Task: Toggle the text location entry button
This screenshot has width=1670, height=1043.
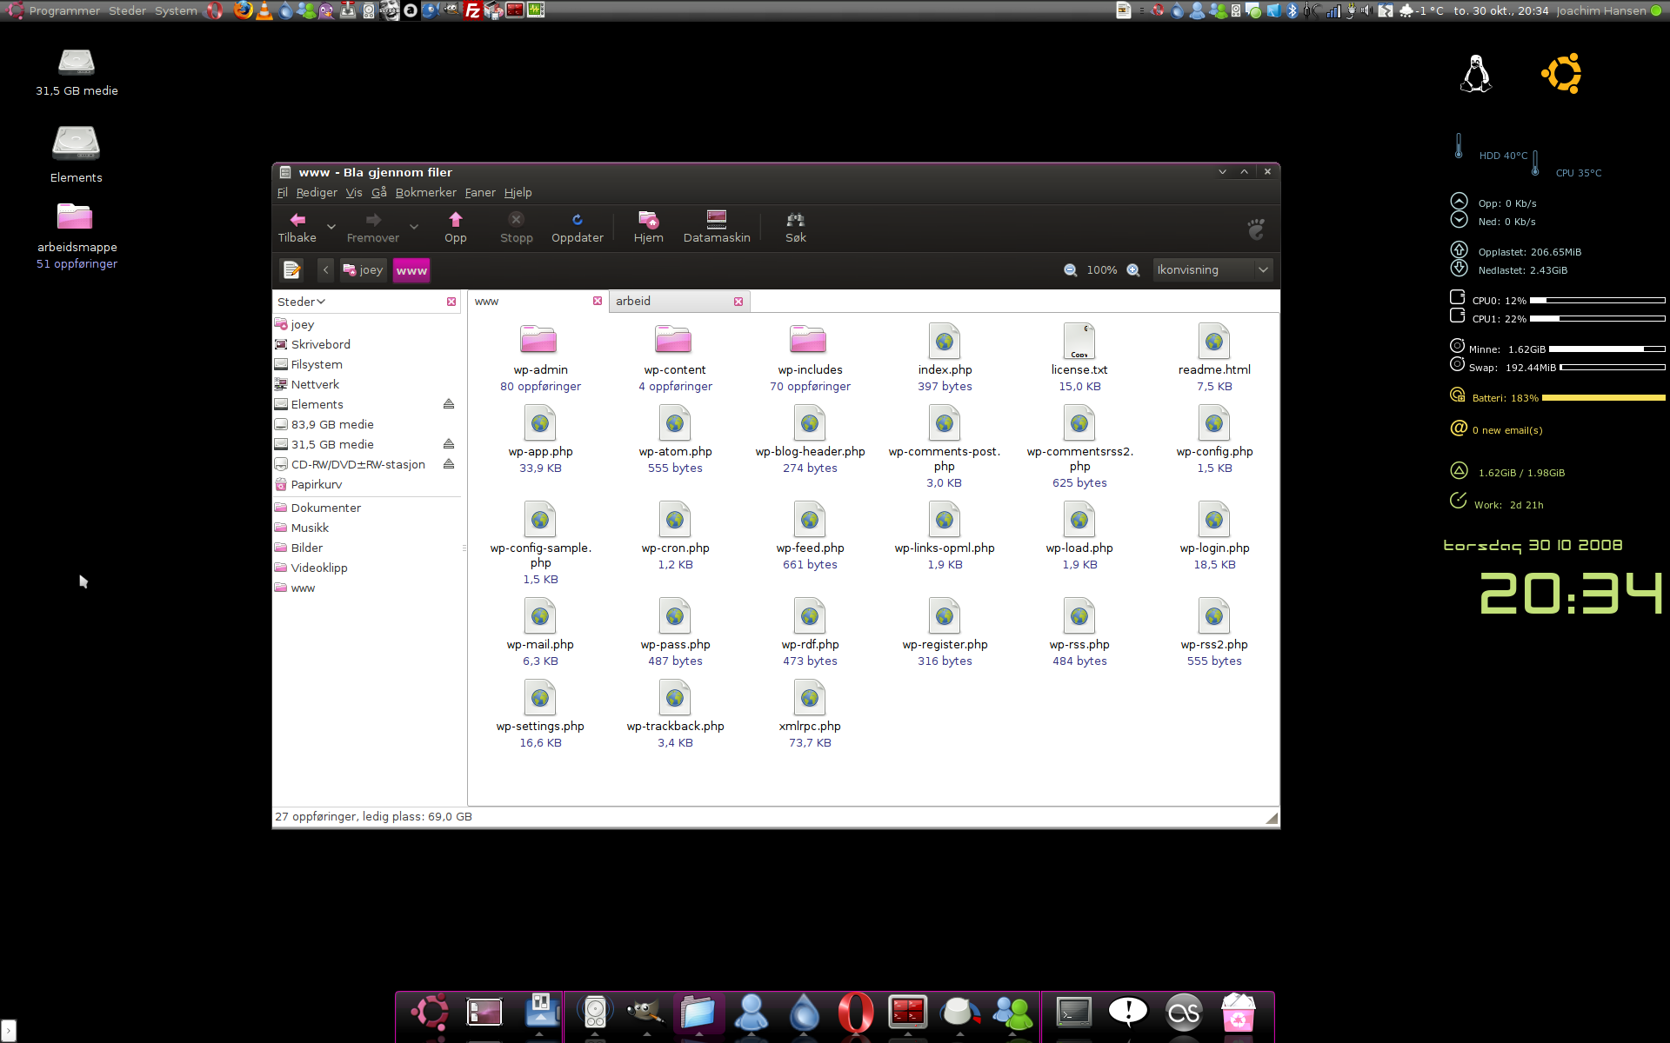Action: click(292, 270)
